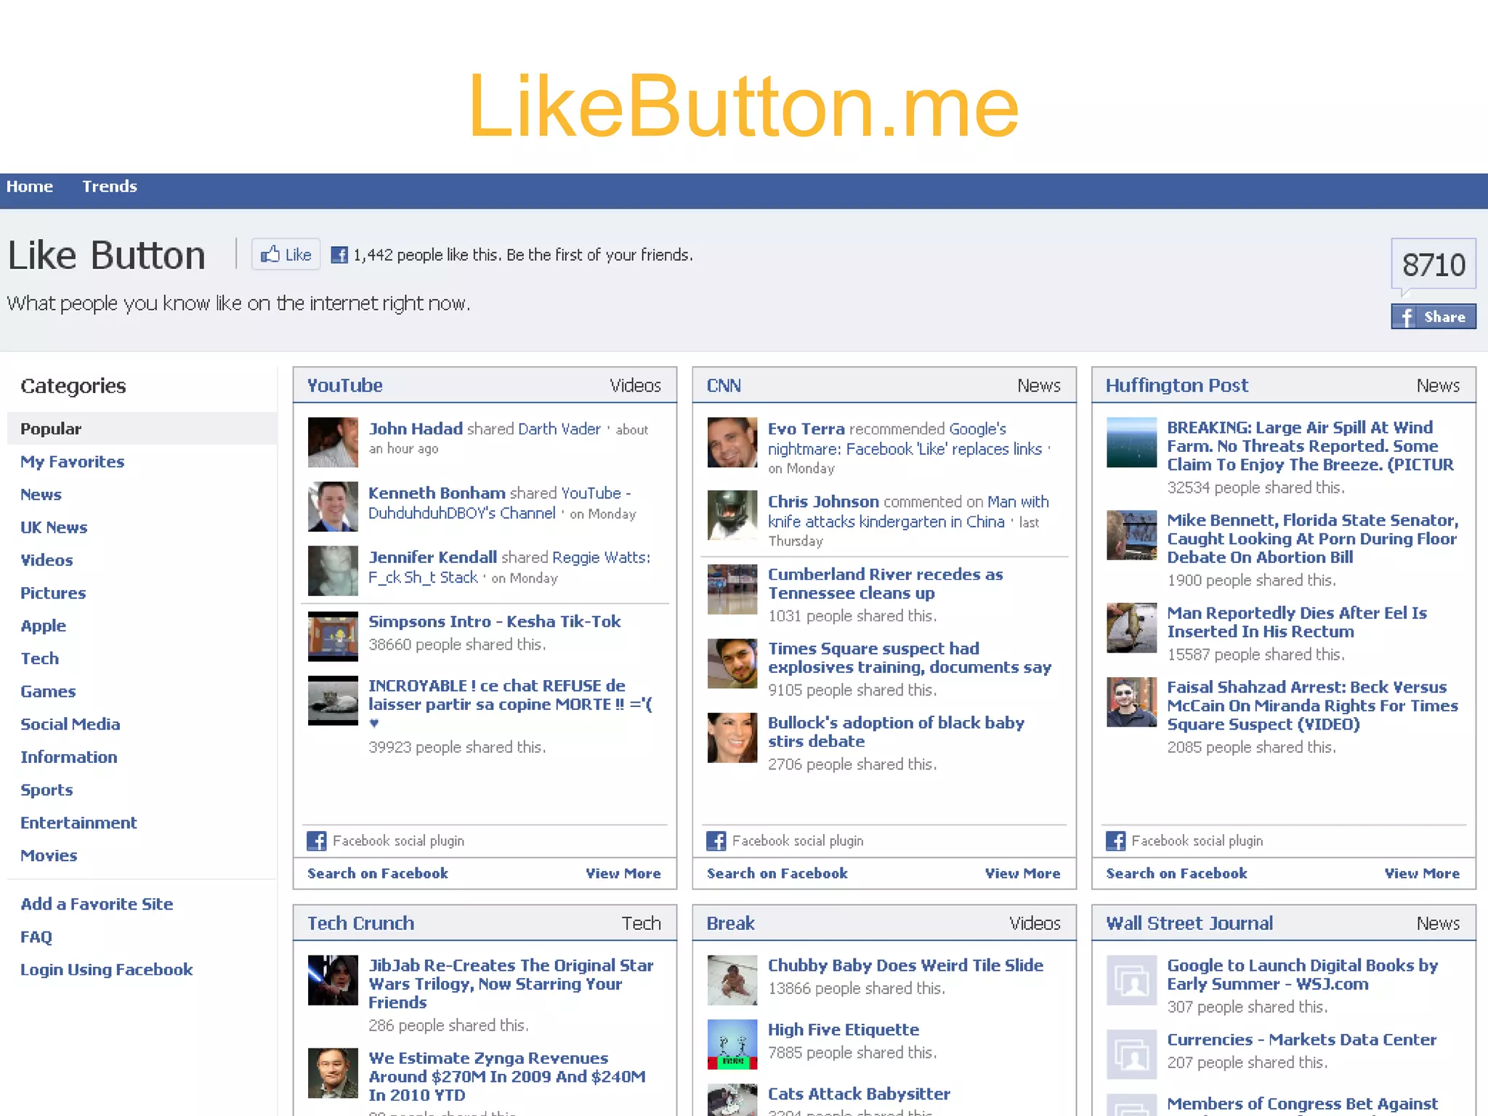
Task: Open the YouTube panel title
Action: point(344,386)
